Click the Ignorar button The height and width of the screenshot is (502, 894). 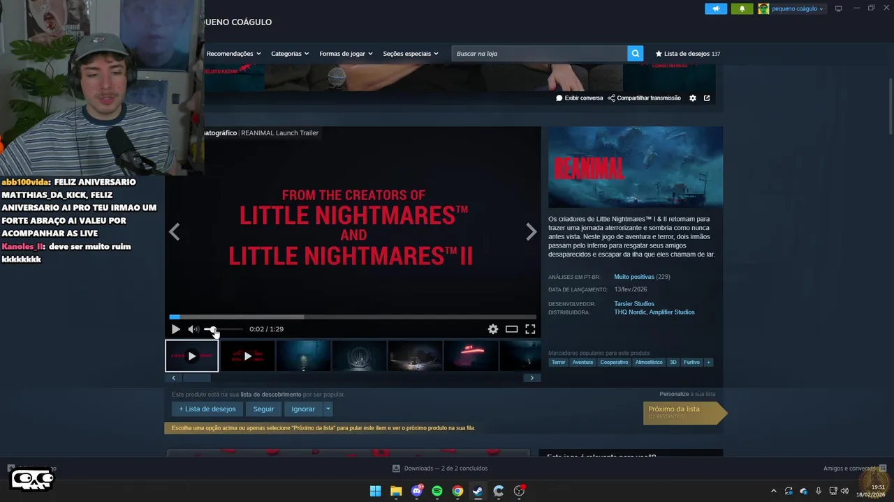303,409
